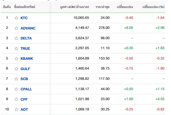
Task: Open the AOT stock page
Action: pos(24,109)
